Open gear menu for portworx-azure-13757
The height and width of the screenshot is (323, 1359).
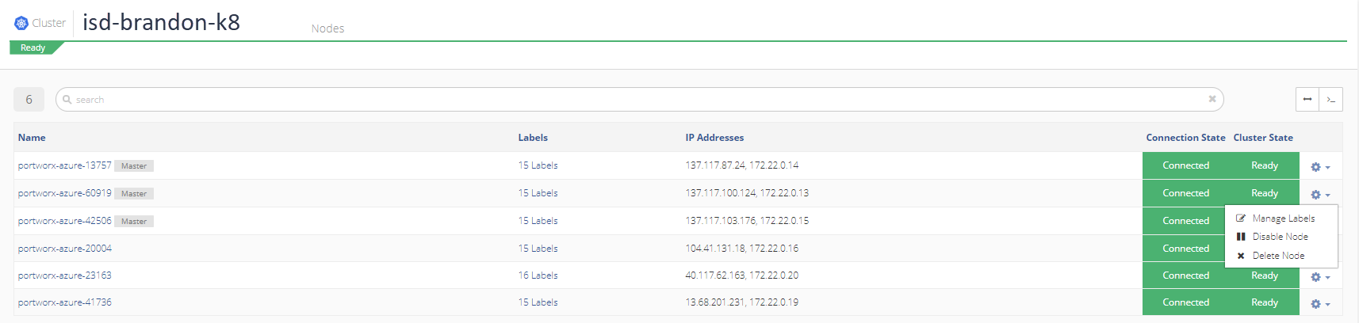coord(1320,167)
